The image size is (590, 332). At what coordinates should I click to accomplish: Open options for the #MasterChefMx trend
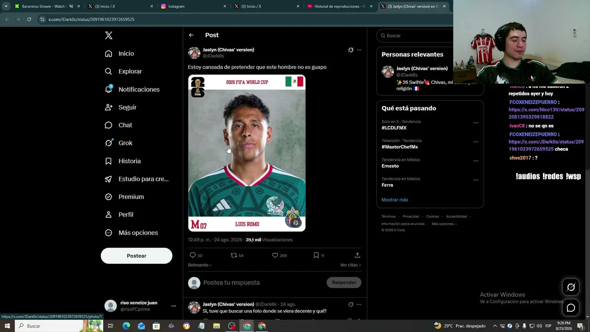coord(476,142)
